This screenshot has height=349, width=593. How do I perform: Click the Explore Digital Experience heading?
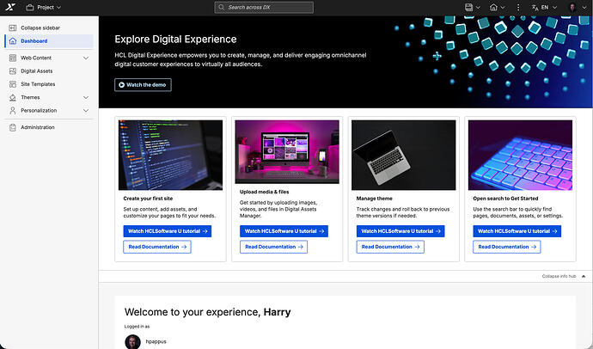coord(175,40)
